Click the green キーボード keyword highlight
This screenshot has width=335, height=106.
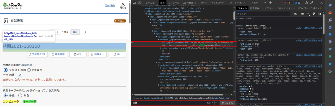(30, 102)
